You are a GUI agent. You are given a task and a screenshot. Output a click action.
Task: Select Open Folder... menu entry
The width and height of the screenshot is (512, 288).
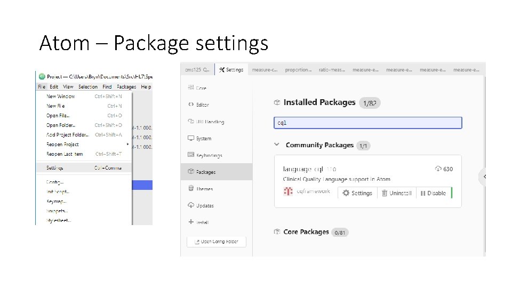[x=84, y=125]
